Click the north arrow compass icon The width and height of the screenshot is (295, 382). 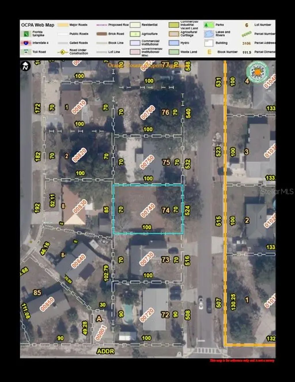(26, 66)
